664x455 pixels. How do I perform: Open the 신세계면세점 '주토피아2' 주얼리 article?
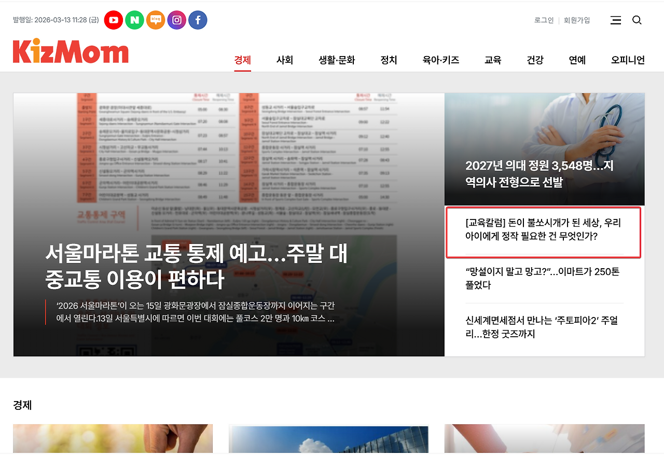coord(542,327)
